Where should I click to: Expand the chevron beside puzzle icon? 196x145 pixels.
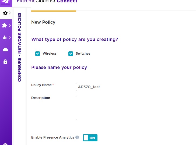pos(10,26)
